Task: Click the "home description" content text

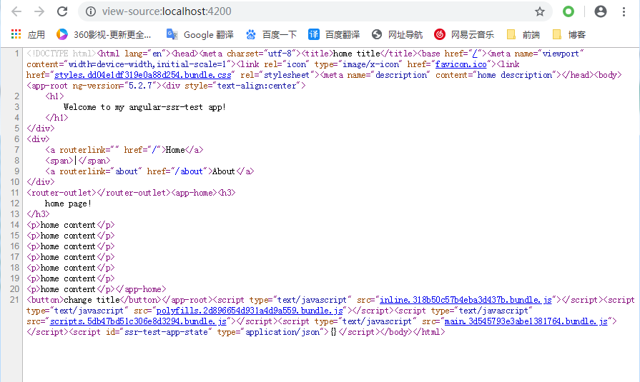Action: (x=514, y=75)
